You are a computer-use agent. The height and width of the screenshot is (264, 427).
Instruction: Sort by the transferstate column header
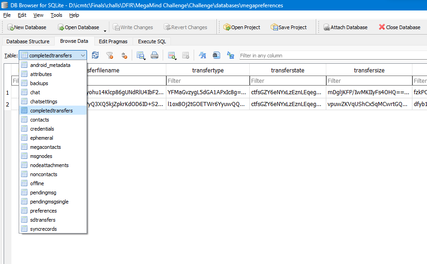(288, 70)
